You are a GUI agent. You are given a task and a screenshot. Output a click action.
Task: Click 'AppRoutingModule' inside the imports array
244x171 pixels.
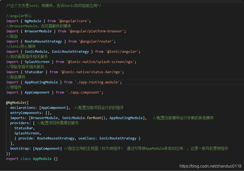(126, 118)
